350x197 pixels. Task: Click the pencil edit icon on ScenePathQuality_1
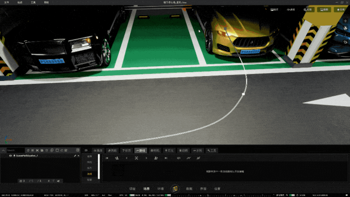(x=75, y=155)
